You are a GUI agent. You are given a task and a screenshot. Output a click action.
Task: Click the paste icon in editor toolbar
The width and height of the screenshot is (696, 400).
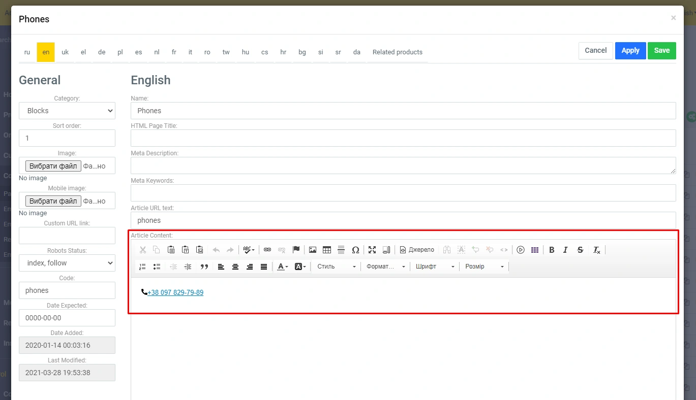171,250
